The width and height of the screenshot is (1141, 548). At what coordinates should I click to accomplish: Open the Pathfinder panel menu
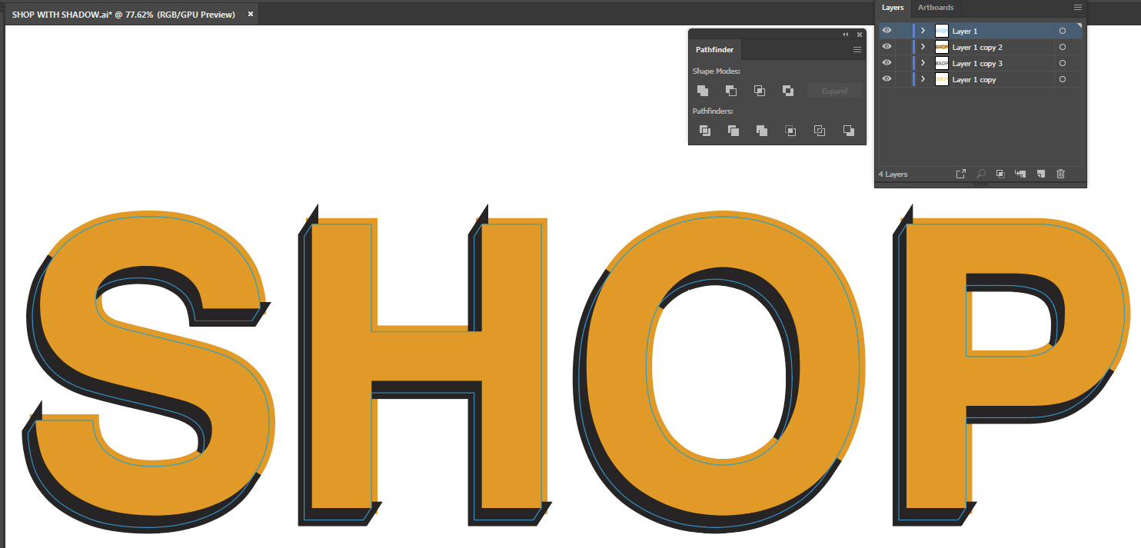(x=857, y=50)
